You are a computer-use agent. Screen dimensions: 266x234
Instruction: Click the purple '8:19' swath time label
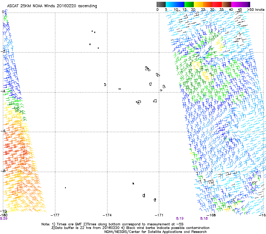180,219
